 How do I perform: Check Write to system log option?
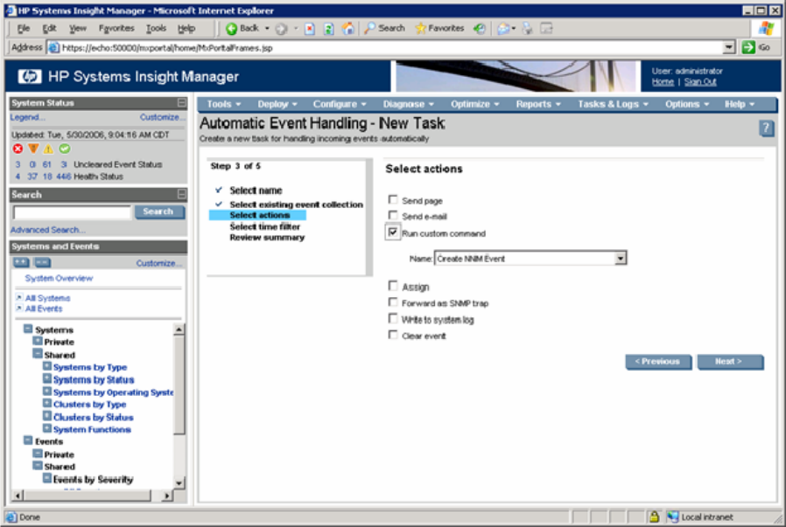pos(393,318)
